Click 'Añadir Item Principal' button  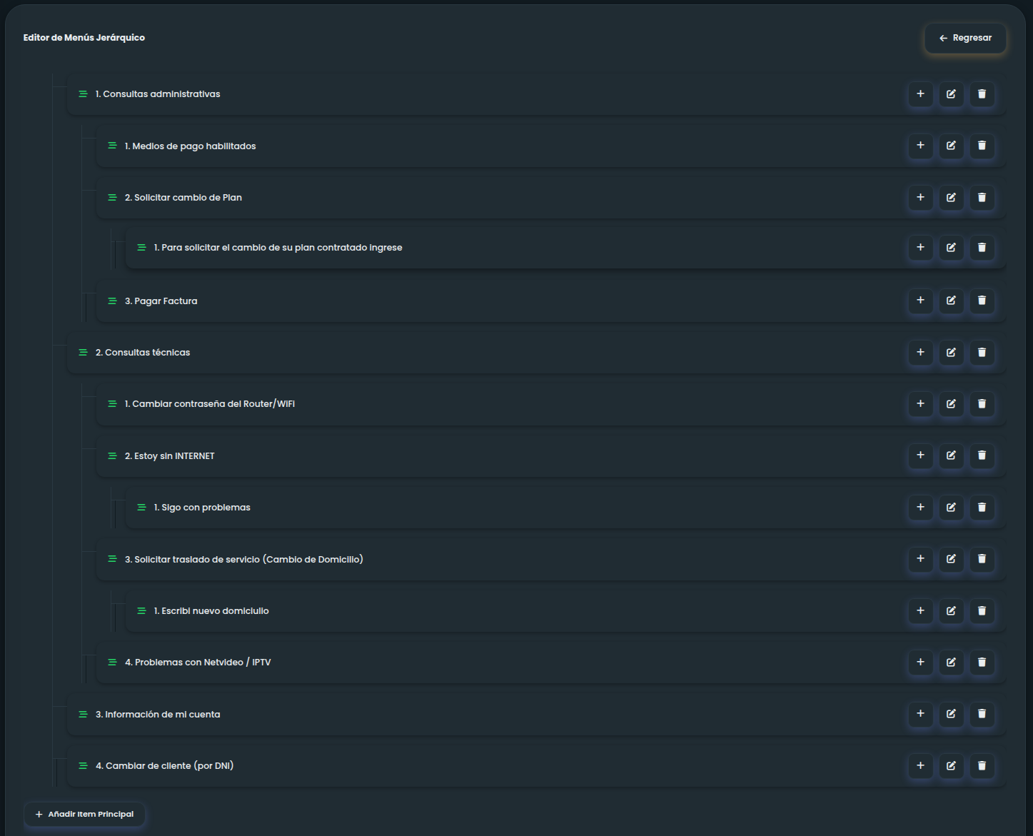pyautogui.click(x=84, y=814)
